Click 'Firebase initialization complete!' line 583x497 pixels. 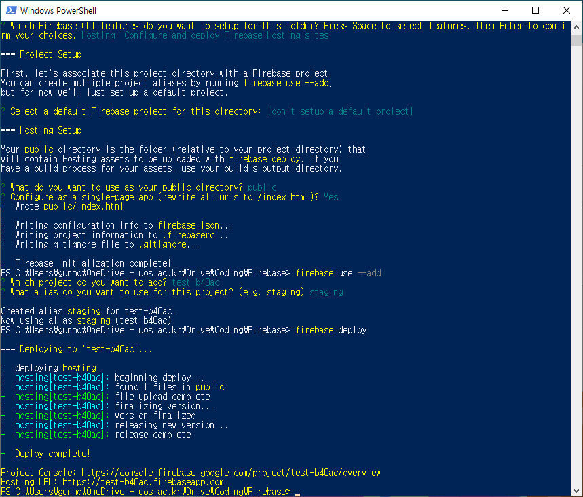tap(92, 263)
